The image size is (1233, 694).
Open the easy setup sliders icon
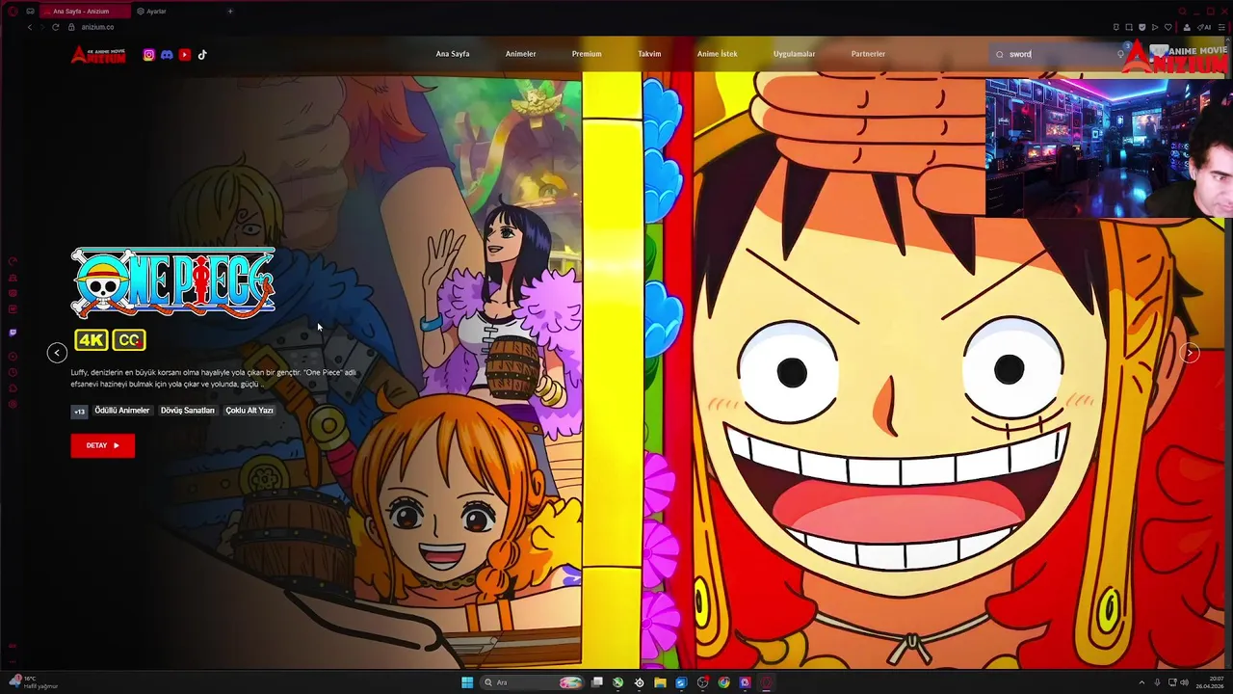click(x=1221, y=27)
